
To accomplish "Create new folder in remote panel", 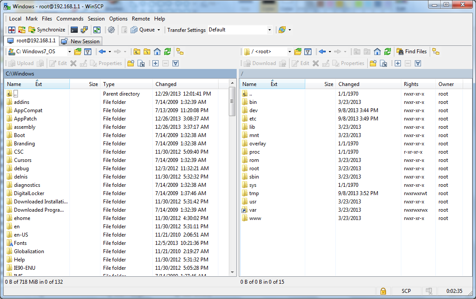I will 373,63.
